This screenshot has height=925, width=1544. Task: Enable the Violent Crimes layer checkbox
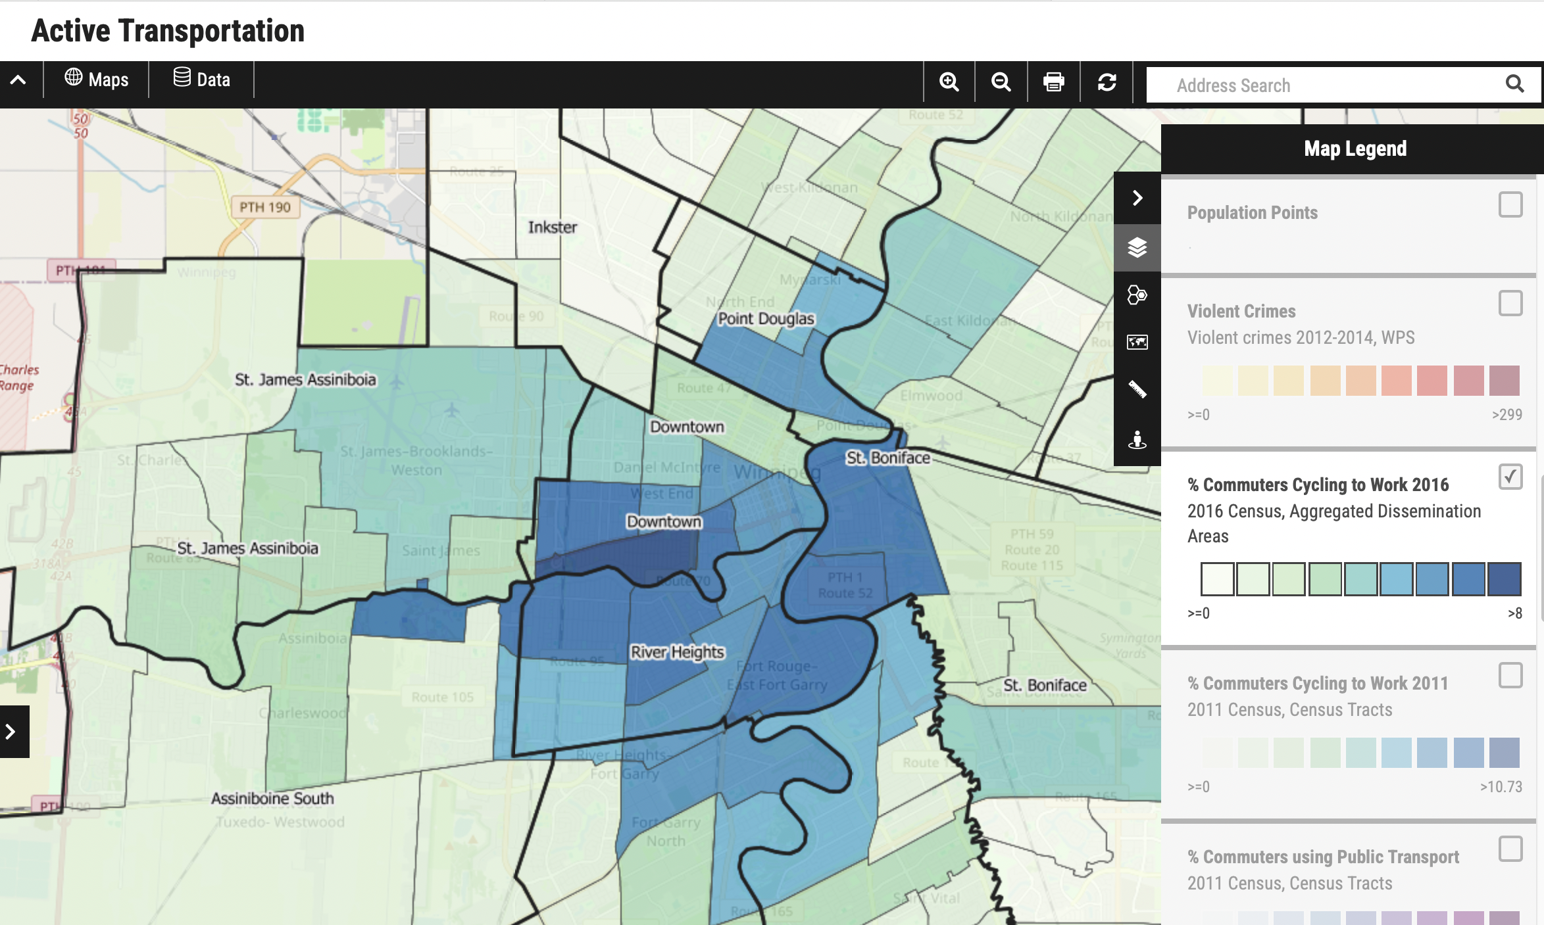1510,303
